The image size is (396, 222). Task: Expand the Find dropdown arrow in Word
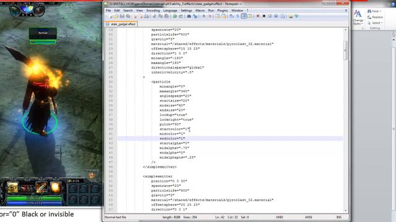(381, 11)
